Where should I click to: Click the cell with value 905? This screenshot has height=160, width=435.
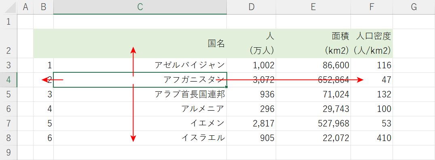(251, 138)
